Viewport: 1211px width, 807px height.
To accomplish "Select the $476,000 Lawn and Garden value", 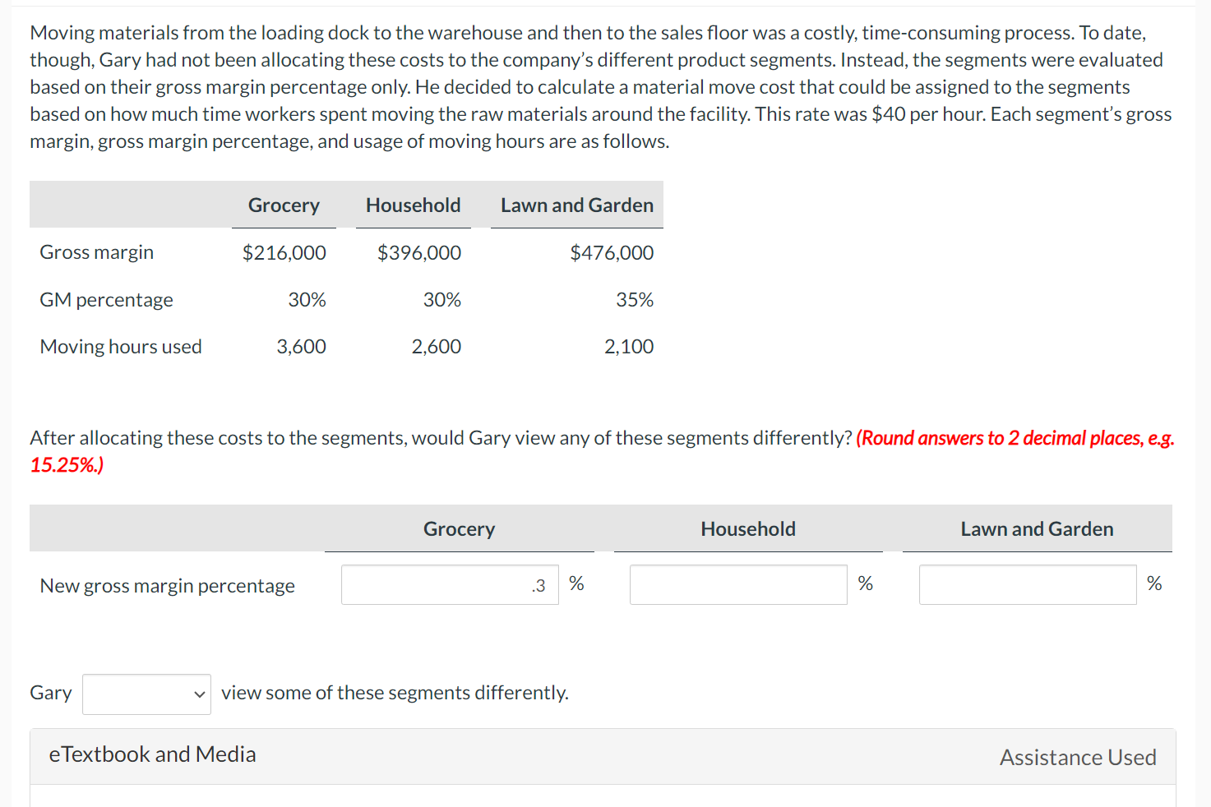I will [x=612, y=253].
